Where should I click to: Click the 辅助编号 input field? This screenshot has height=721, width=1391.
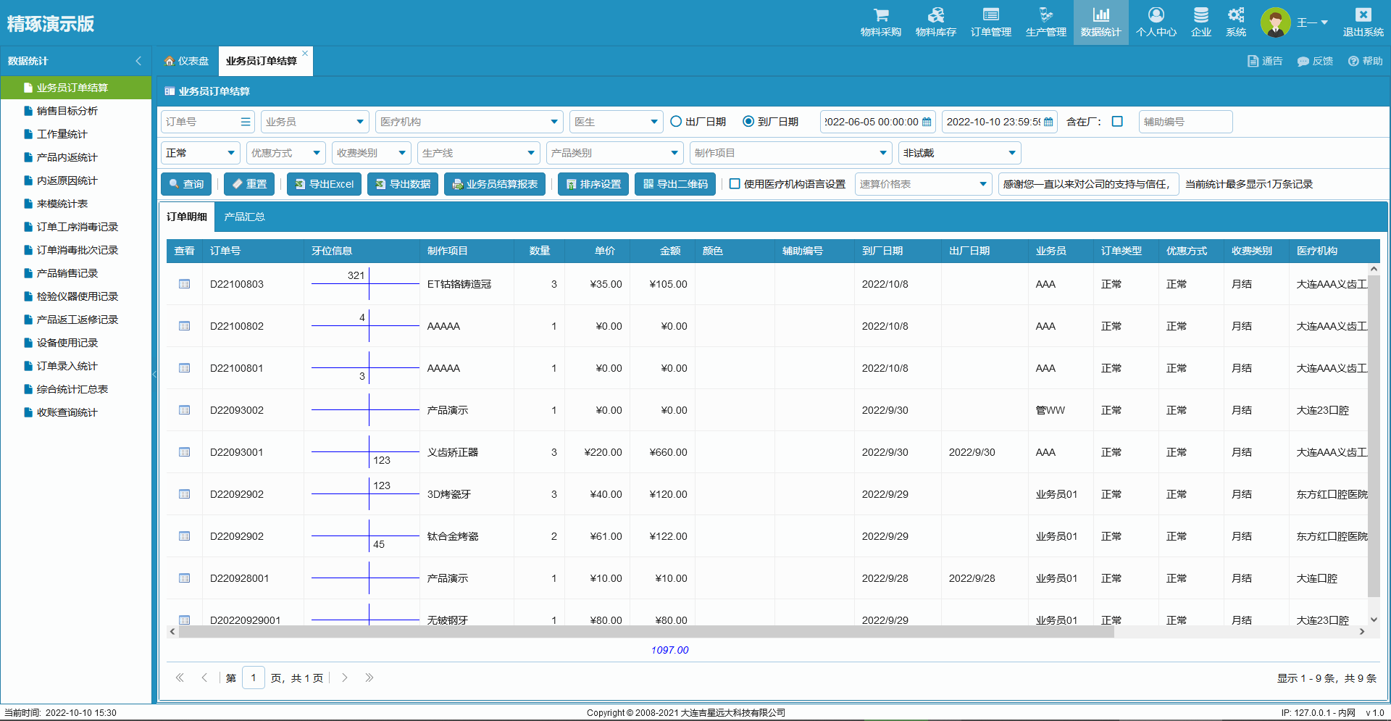pyautogui.click(x=1185, y=122)
